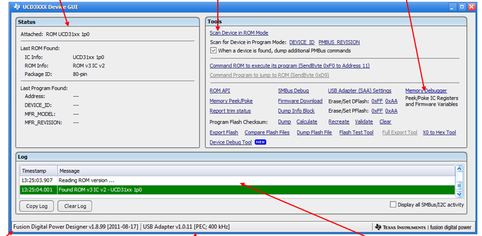Open Firmware Download tool

(300, 101)
